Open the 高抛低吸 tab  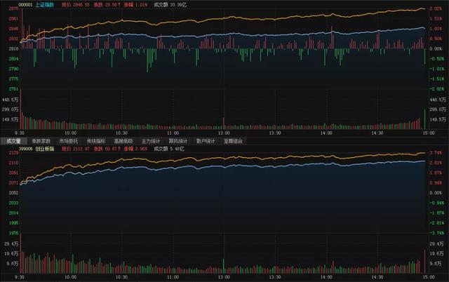point(123,141)
